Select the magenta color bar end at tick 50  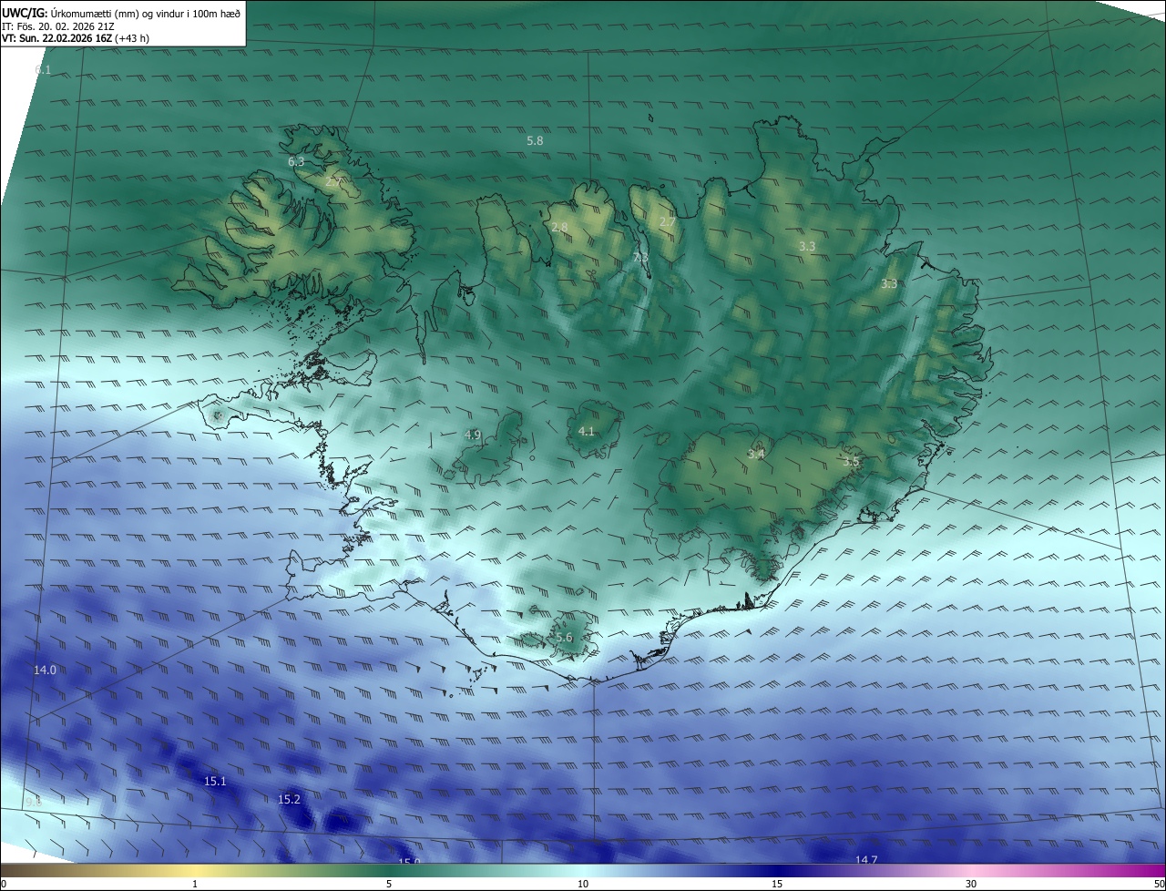[x=1161, y=870]
